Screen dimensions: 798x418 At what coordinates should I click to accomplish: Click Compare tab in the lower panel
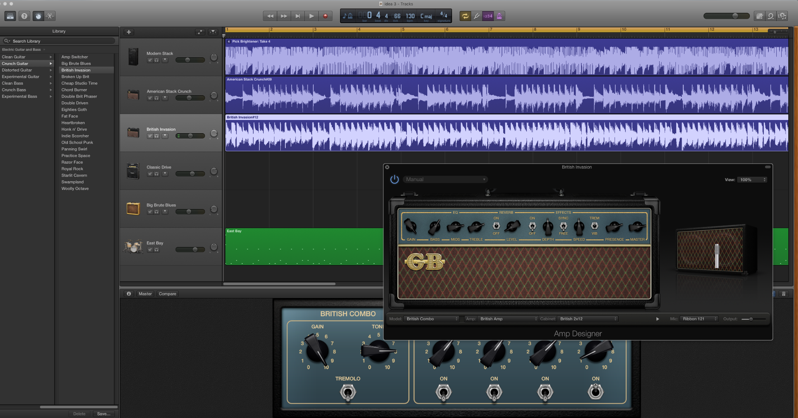coord(166,294)
